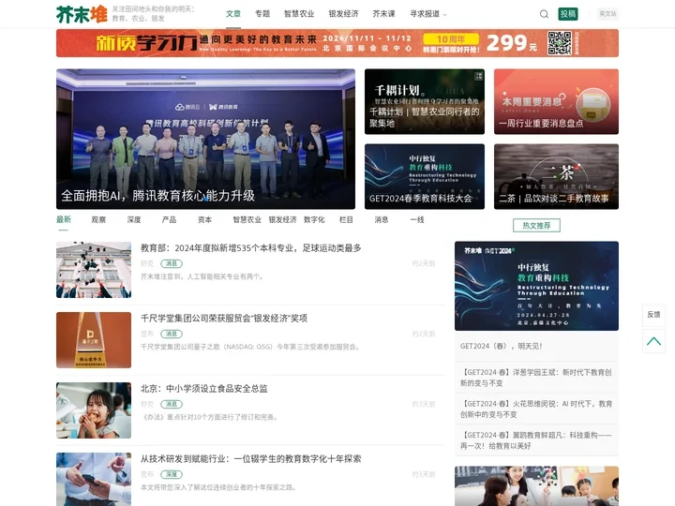Open the 芥末堆 site logo

[x=82, y=14]
